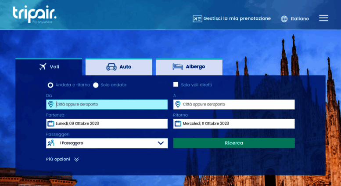Click the Ritorno calendar icon
The height and width of the screenshot is (186, 341).
[178, 124]
